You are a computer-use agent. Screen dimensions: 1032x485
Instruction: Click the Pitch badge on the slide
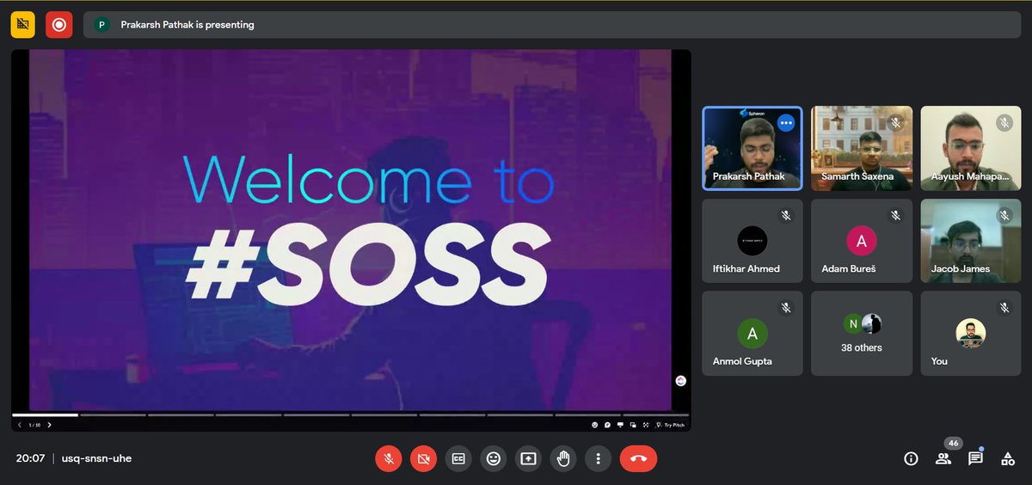coord(681,381)
